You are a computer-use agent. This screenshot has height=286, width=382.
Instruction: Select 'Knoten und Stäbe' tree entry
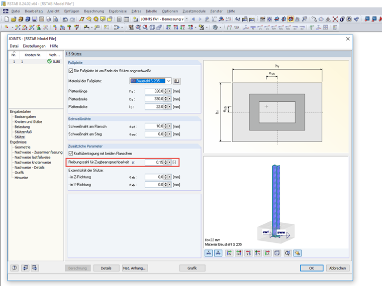click(28, 122)
